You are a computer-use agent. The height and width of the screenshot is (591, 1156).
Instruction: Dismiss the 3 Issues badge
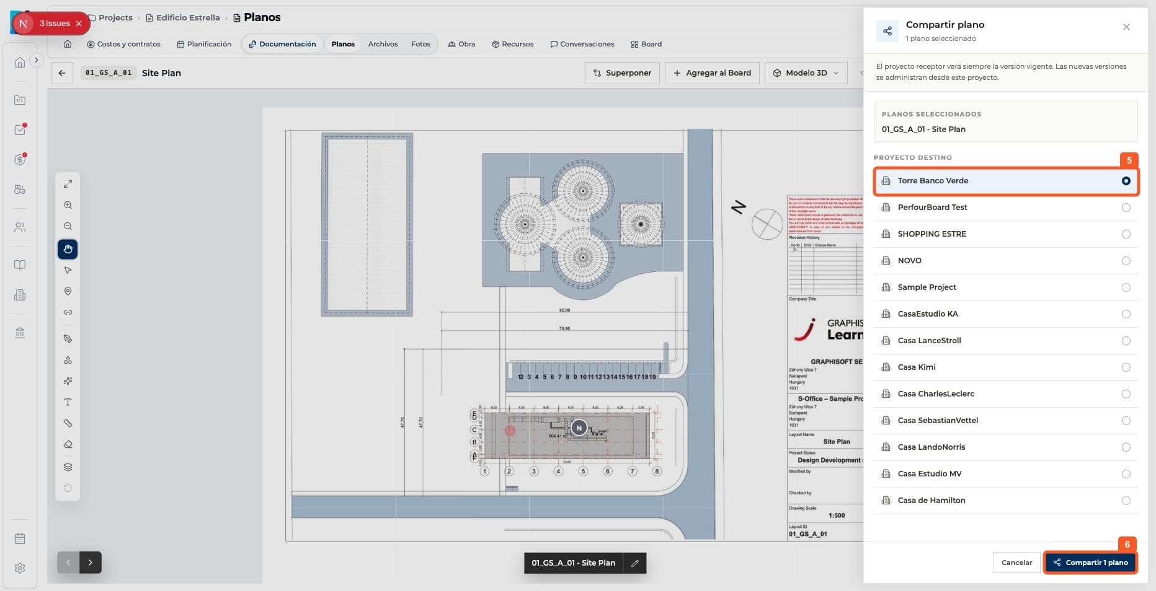click(x=79, y=24)
